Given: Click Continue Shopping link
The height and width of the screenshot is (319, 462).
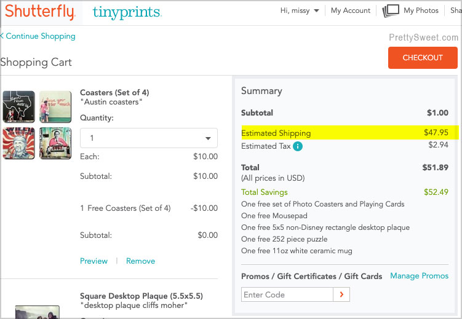Looking at the screenshot, I should coord(38,36).
